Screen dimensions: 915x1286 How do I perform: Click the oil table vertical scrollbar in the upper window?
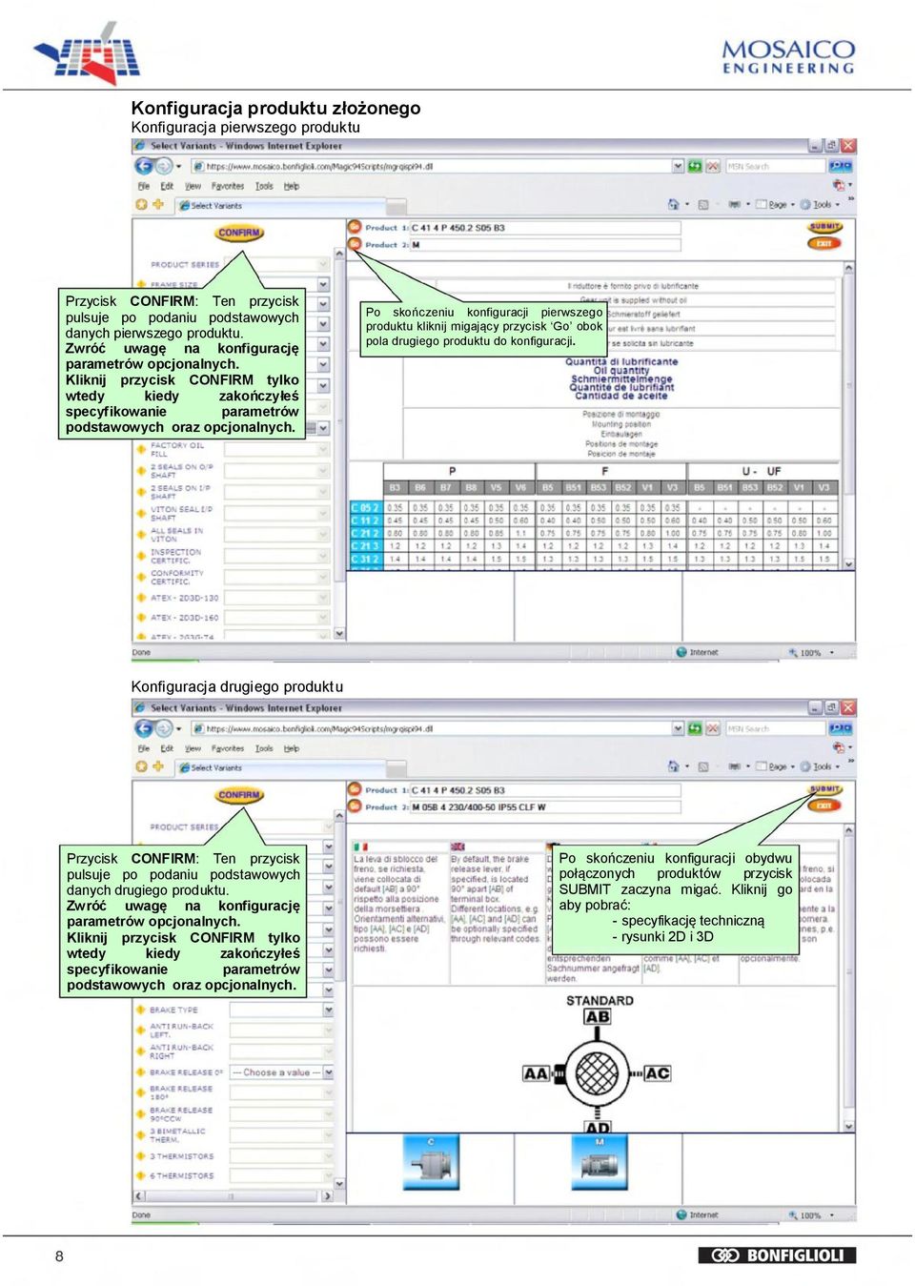click(849, 414)
